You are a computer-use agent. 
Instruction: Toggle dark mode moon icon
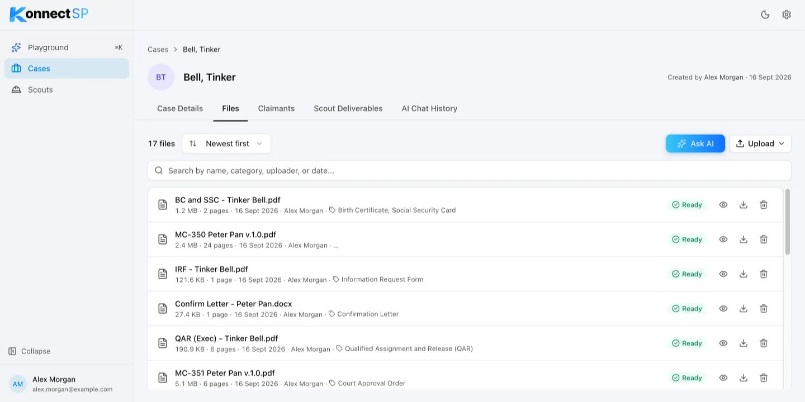click(765, 15)
